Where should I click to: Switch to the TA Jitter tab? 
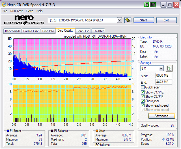point(98,31)
